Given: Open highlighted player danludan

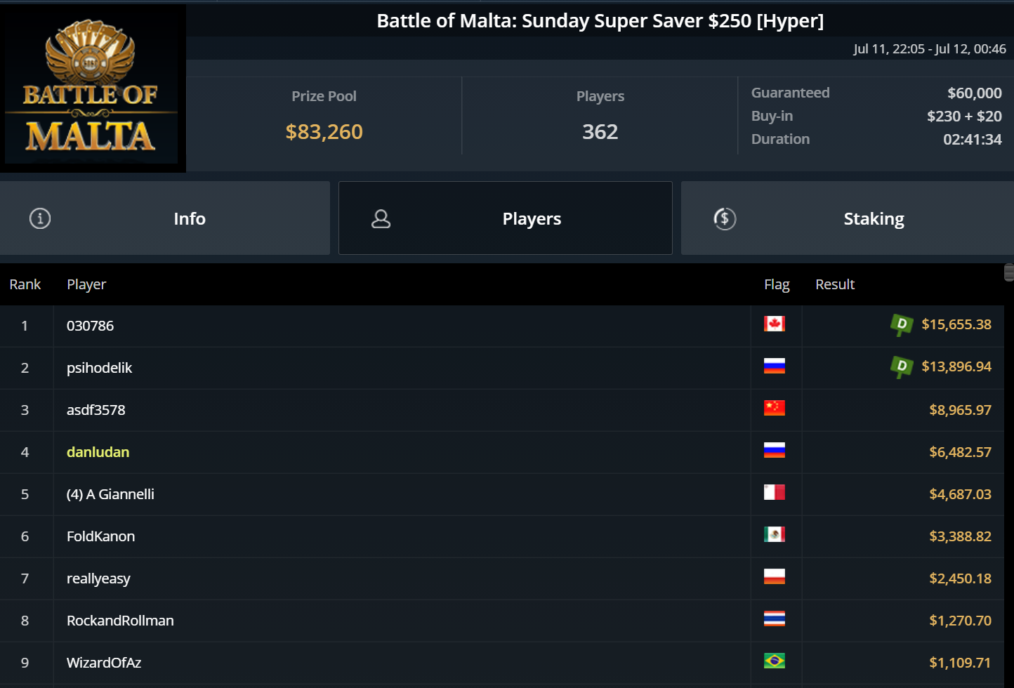Looking at the screenshot, I should click(98, 452).
